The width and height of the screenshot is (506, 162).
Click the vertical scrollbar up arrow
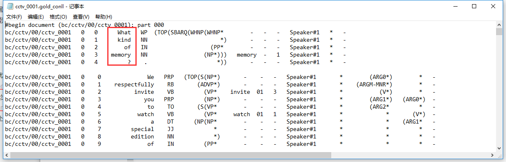pos(499,25)
